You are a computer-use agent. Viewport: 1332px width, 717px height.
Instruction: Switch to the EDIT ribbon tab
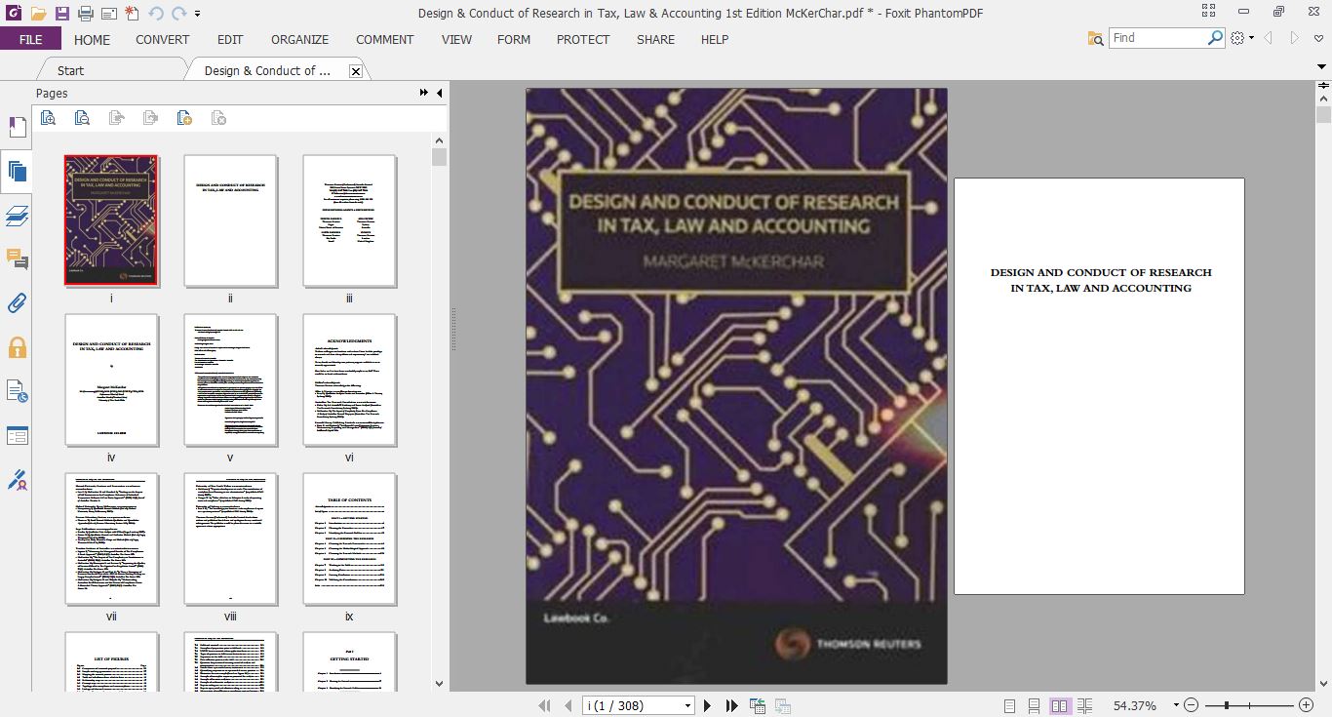[230, 39]
